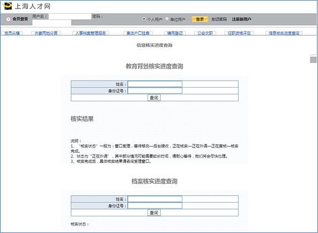Click 身份证号 field in 档案核实 form
This screenshot has height=233, width=318.
pyautogui.click(x=155, y=206)
